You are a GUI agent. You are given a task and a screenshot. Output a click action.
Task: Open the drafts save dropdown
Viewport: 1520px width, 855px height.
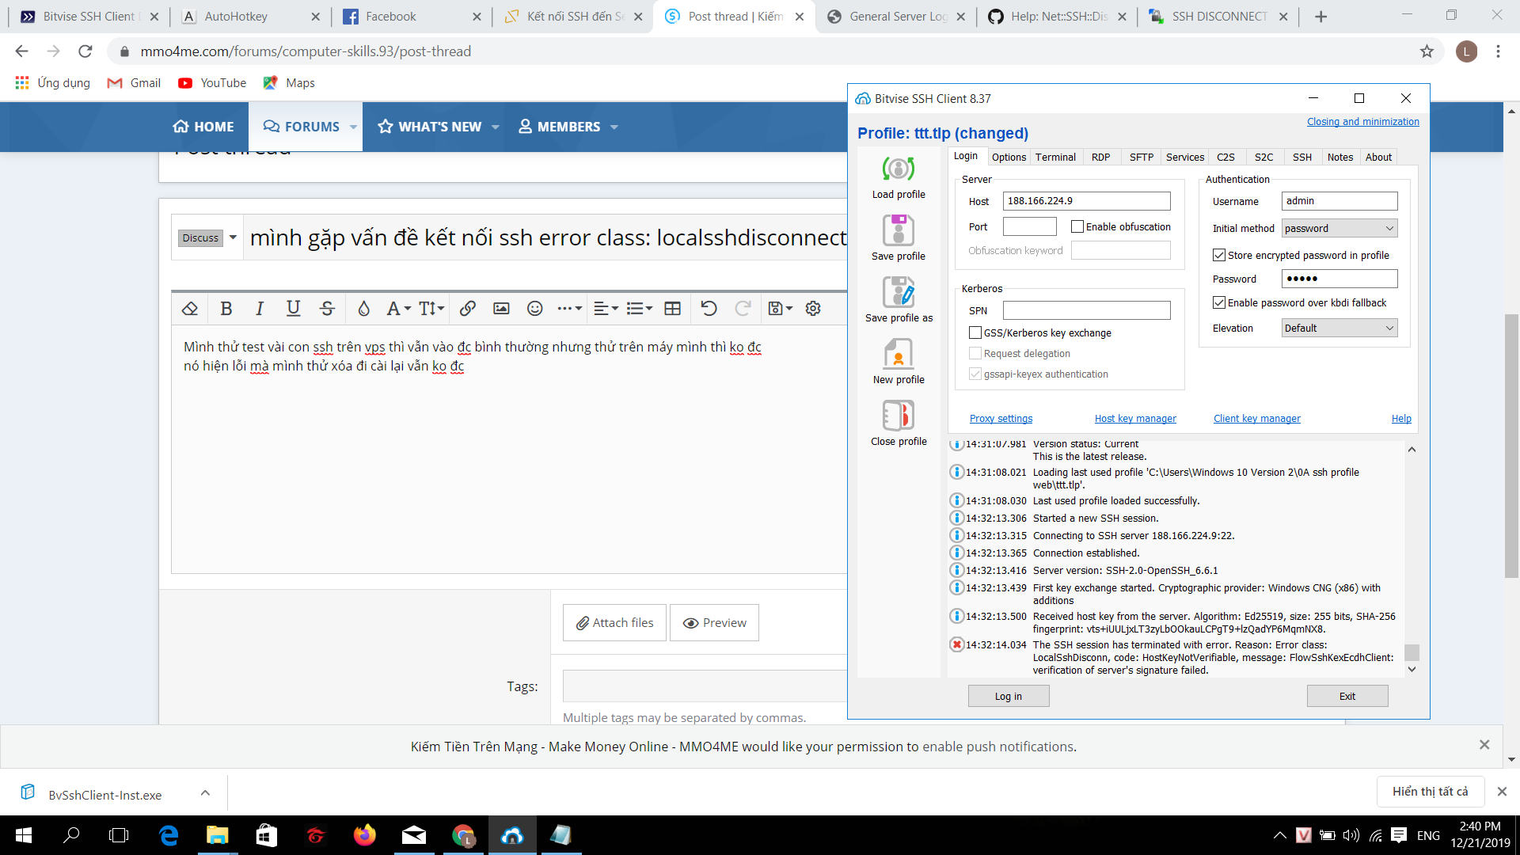click(780, 309)
